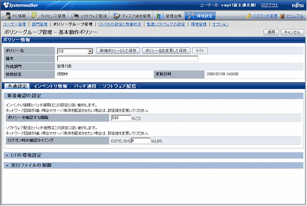Click the ポリシー情報 section header
The height and width of the screenshot is (206, 307).
coord(153,40)
